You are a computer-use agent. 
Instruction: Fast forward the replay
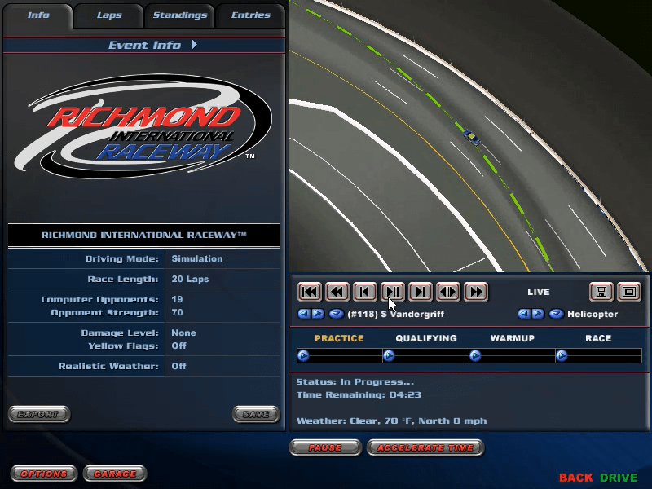click(x=476, y=292)
